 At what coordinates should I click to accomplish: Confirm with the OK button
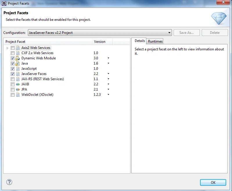(x=213, y=182)
